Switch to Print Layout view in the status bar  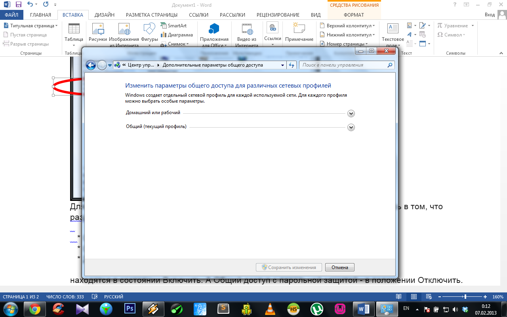(x=414, y=296)
